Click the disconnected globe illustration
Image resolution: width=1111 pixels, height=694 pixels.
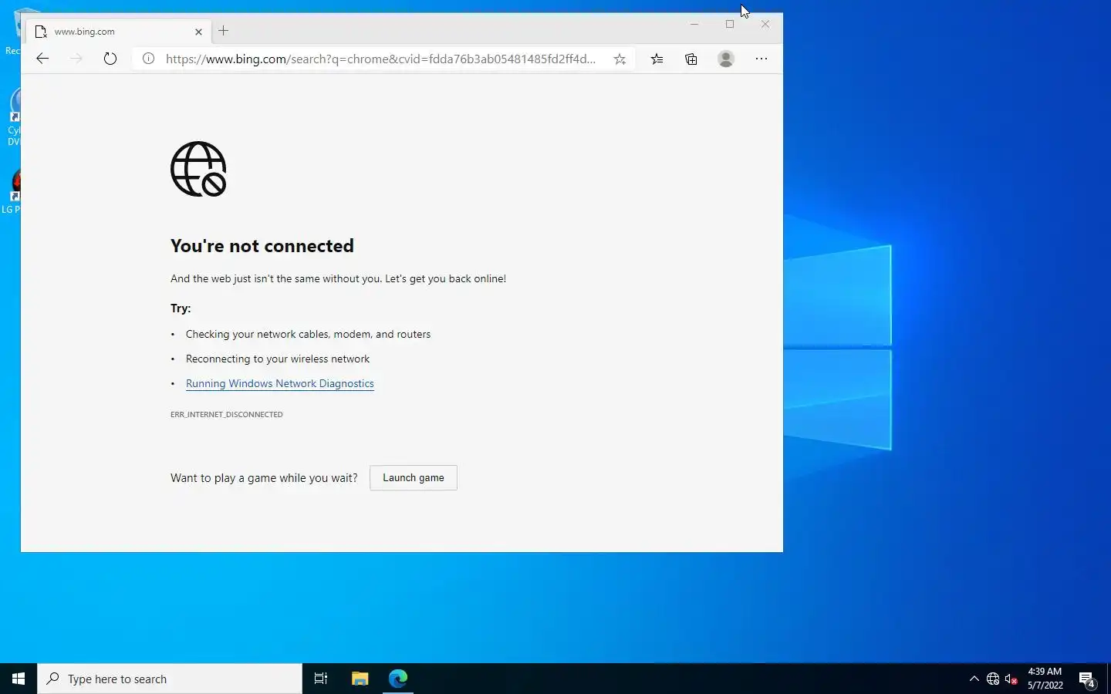[198, 169]
